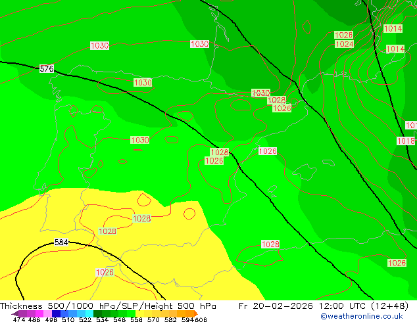Select the 1024 isobar pressure label
This screenshot has height=322, width=417.
coord(345,44)
